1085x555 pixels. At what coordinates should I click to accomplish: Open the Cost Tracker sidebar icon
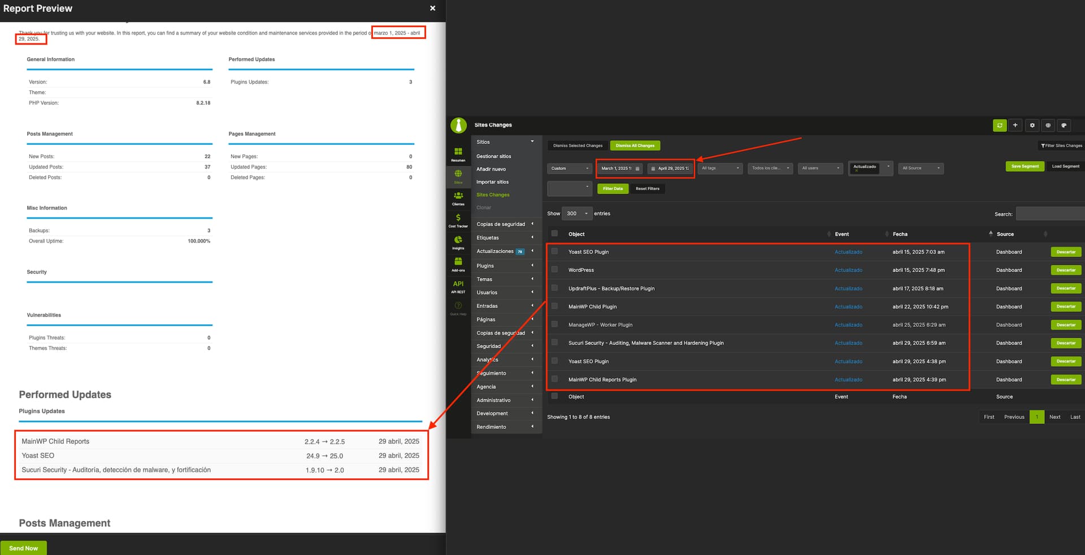click(x=458, y=220)
